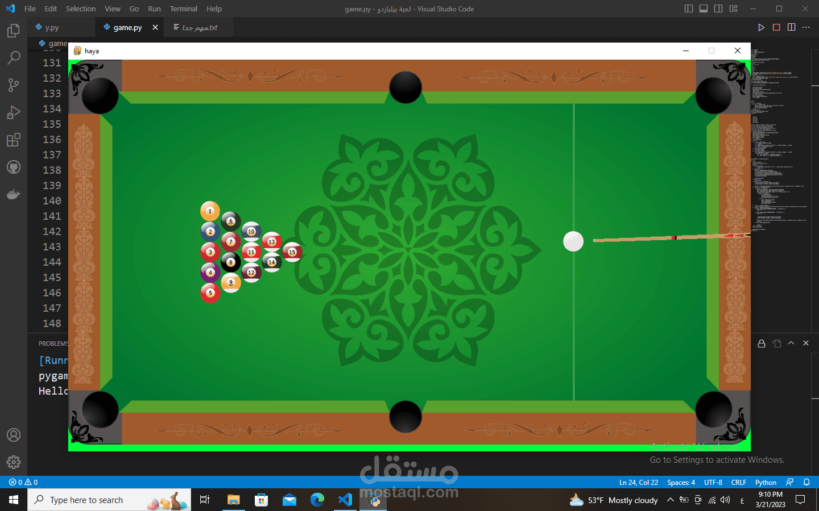
Task: Open the Search view in activity bar
Action: pyautogui.click(x=14, y=57)
